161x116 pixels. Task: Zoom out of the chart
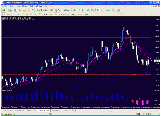pos(93,10)
